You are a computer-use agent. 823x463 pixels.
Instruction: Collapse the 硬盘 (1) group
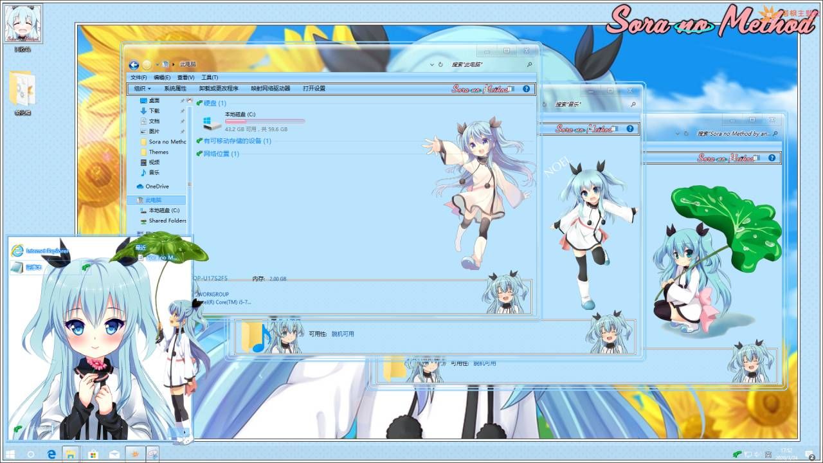pyautogui.click(x=200, y=103)
